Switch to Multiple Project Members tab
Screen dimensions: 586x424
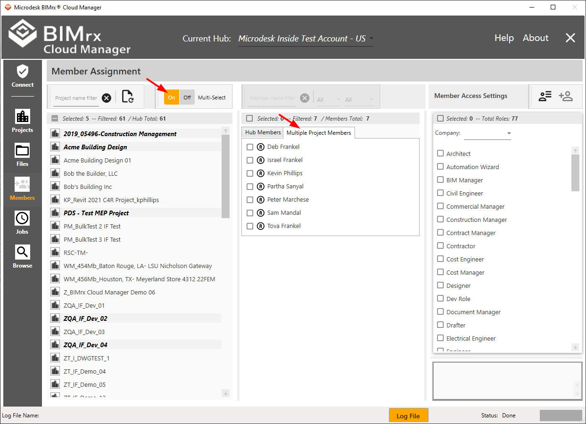pyautogui.click(x=319, y=133)
